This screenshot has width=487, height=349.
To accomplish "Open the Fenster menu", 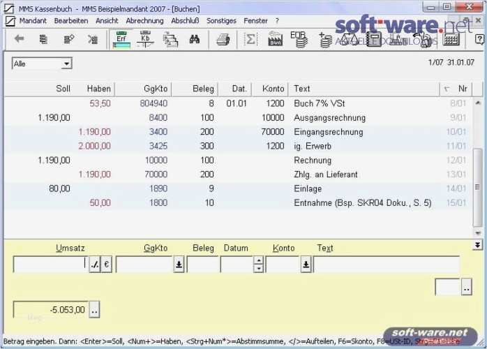I will click(x=255, y=21).
